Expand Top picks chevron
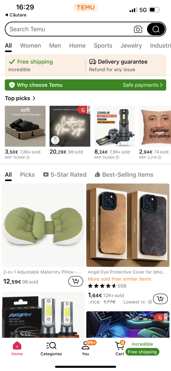This screenshot has width=171, height=371. [34, 98]
